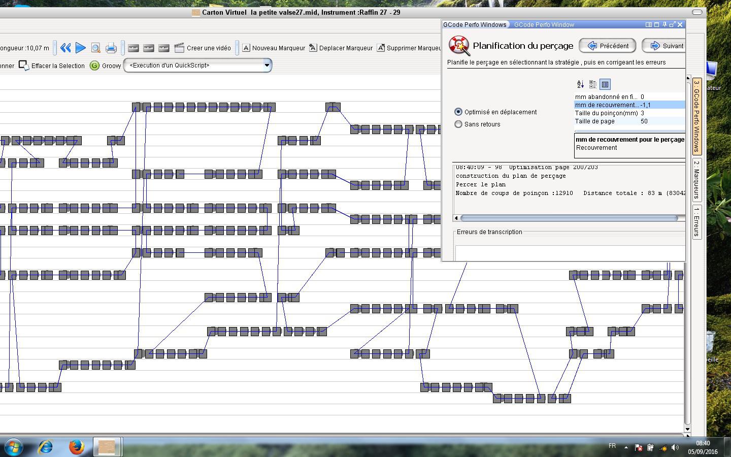Select the Sans retours option
The width and height of the screenshot is (731, 457).
pos(458,124)
